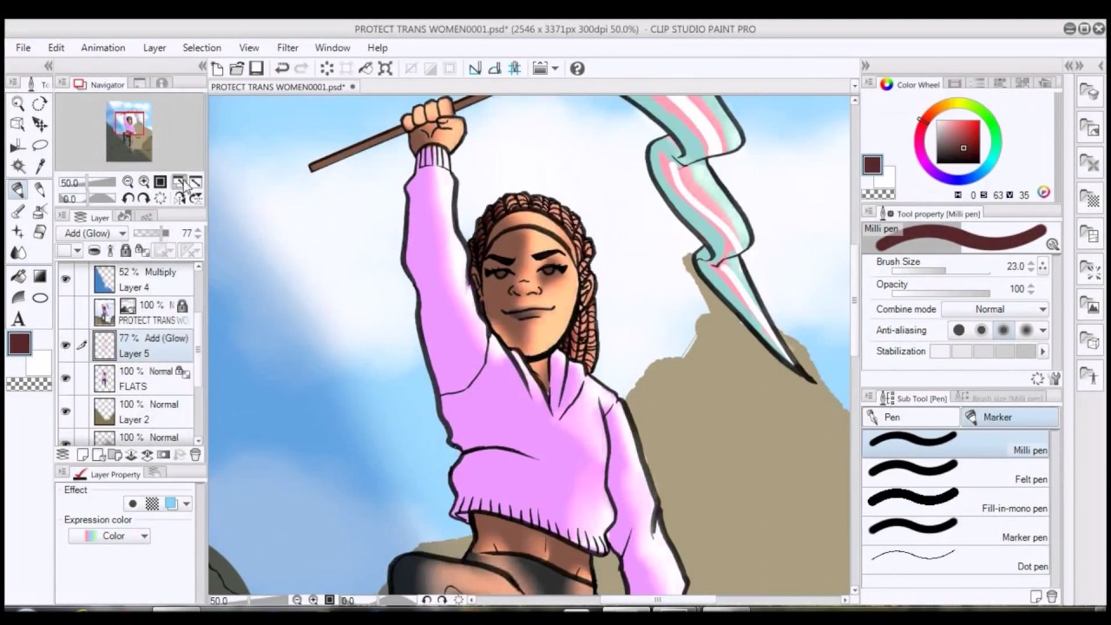The height and width of the screenshot is (625, 1111).
Task: Select the Eyedropper tool
Action: point(40,166)
